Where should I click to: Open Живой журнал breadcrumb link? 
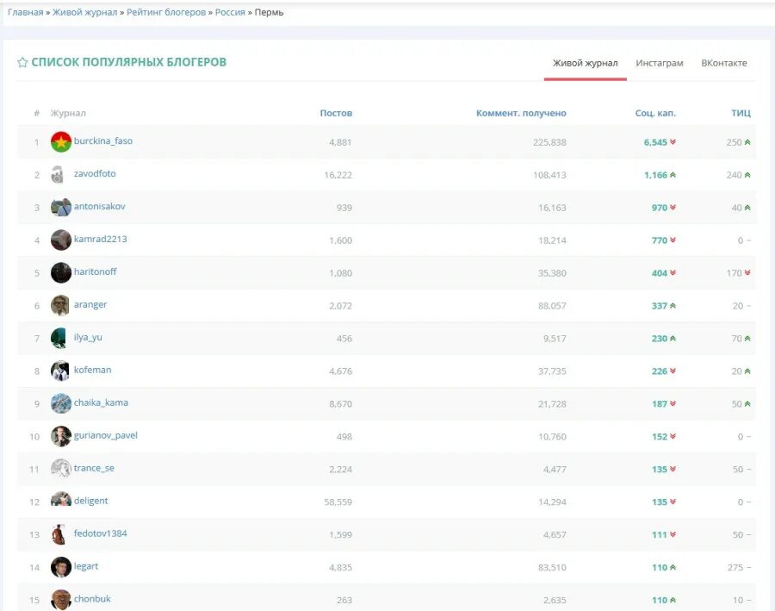pyautogui.click(x=85, y=12)
